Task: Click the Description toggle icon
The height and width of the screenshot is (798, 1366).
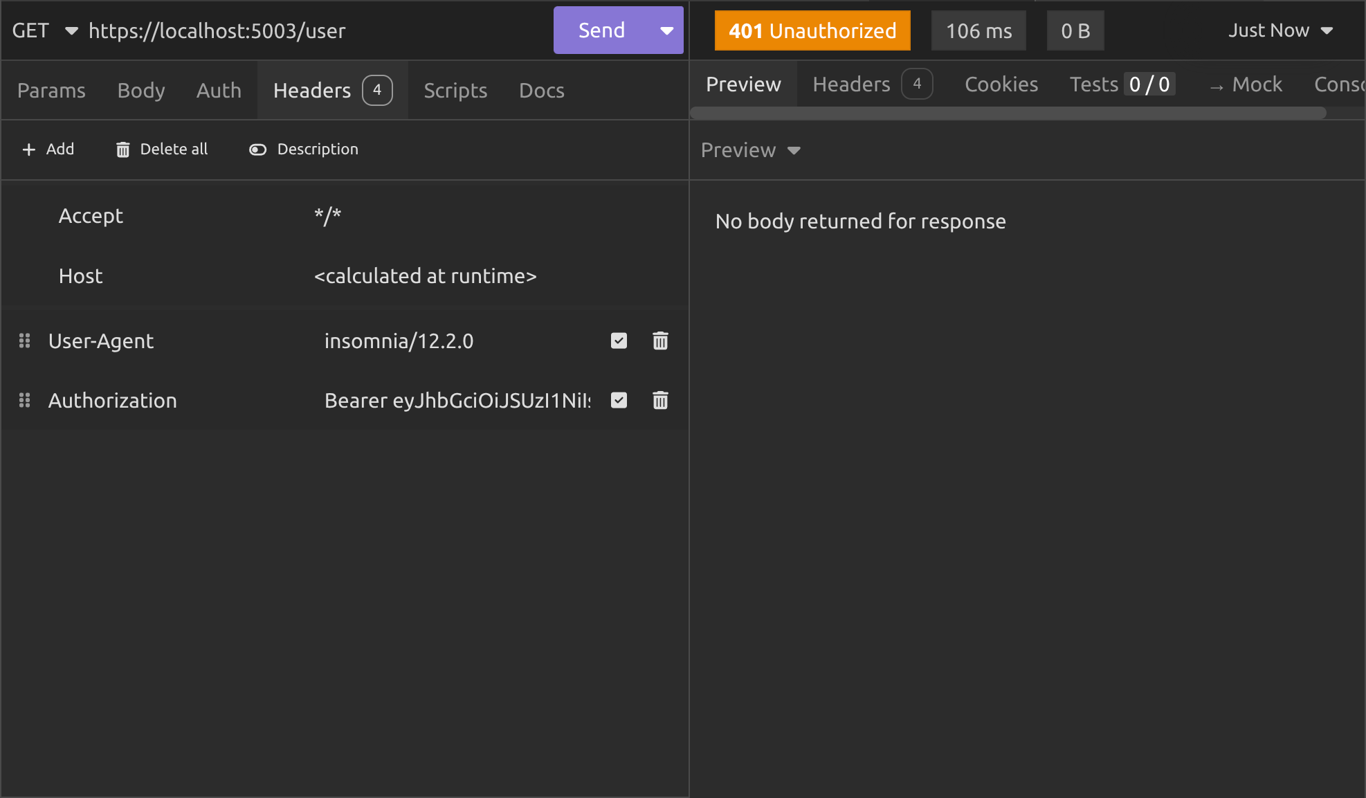Action: point(257,149)
